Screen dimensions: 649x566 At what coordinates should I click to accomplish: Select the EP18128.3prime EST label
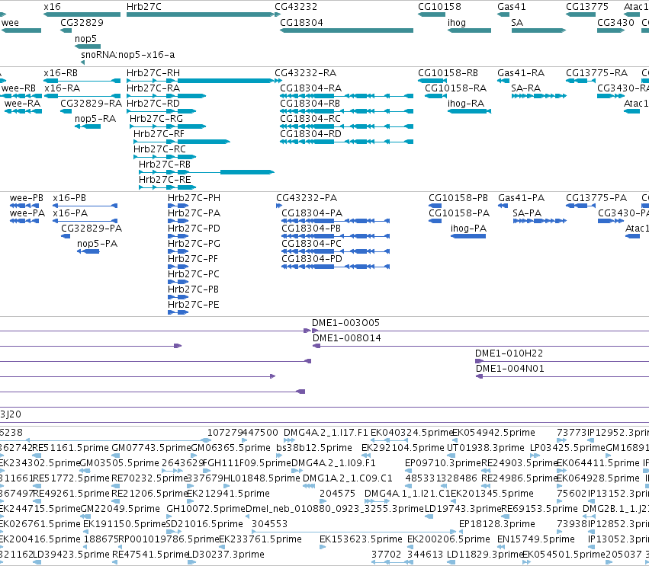tap(497, 524)
